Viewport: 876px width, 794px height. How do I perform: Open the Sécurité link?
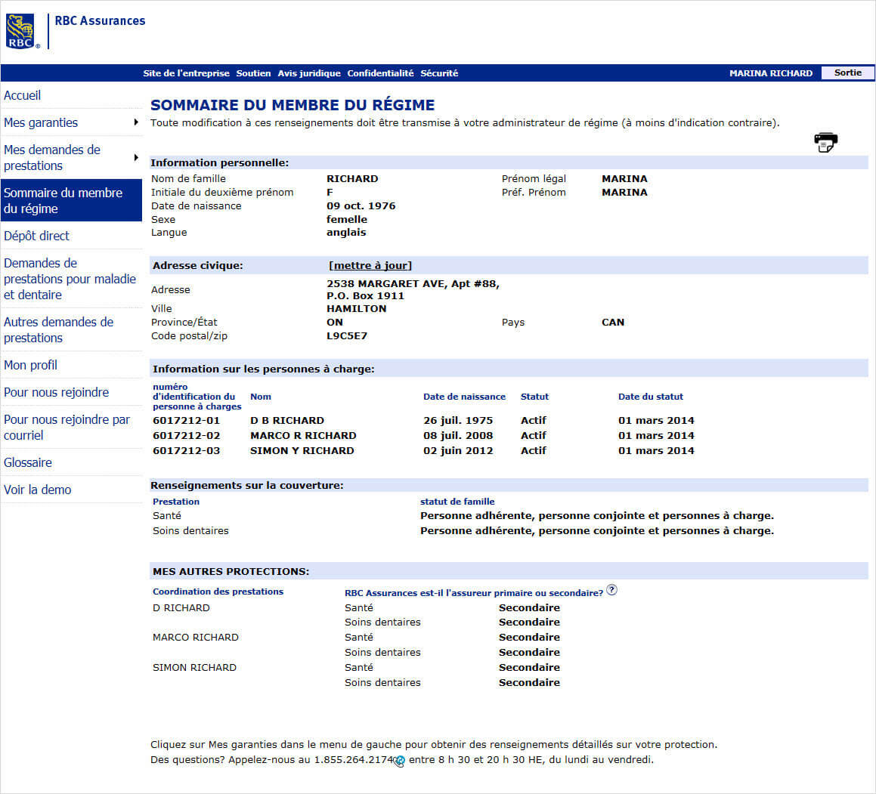439,73
